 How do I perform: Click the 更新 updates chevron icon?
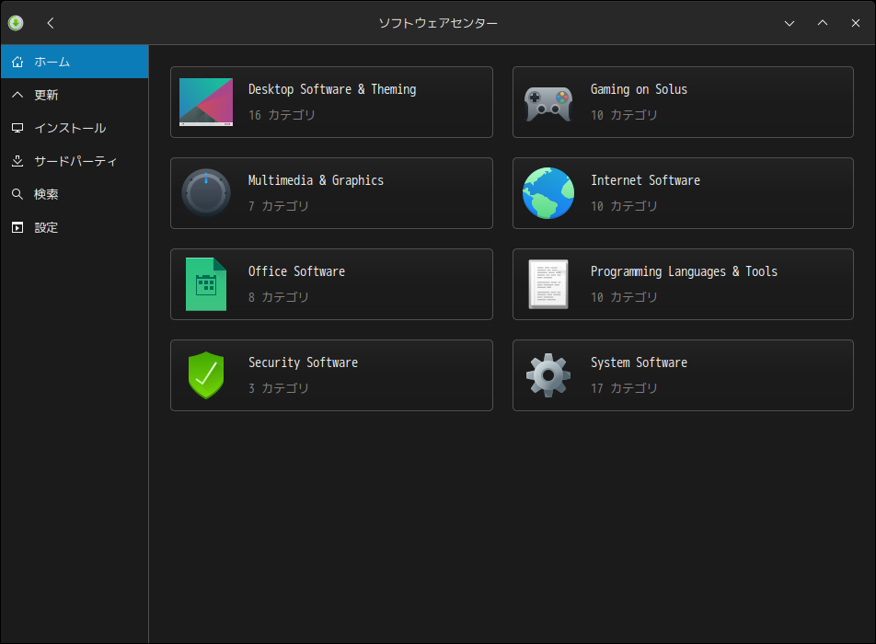click(17, 95)
